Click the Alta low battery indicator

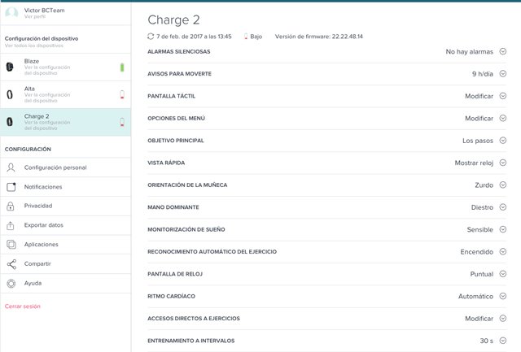pos(122,94)
